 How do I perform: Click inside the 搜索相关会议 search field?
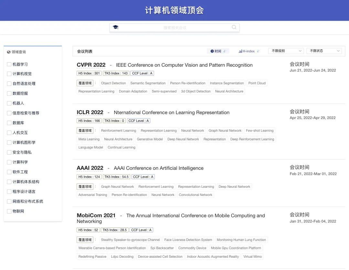[174, 27]
